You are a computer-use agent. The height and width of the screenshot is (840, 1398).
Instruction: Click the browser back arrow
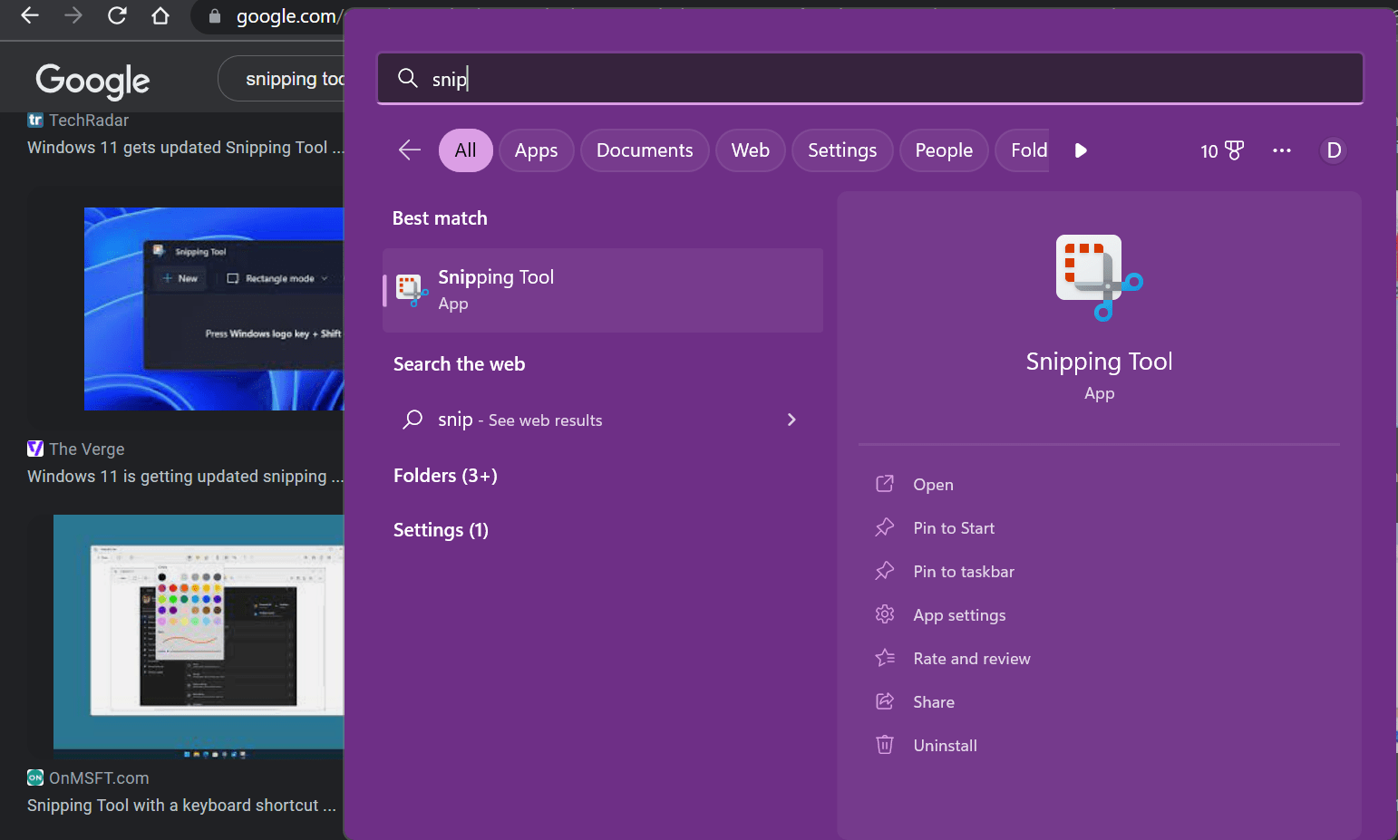(x=30, y=15)
